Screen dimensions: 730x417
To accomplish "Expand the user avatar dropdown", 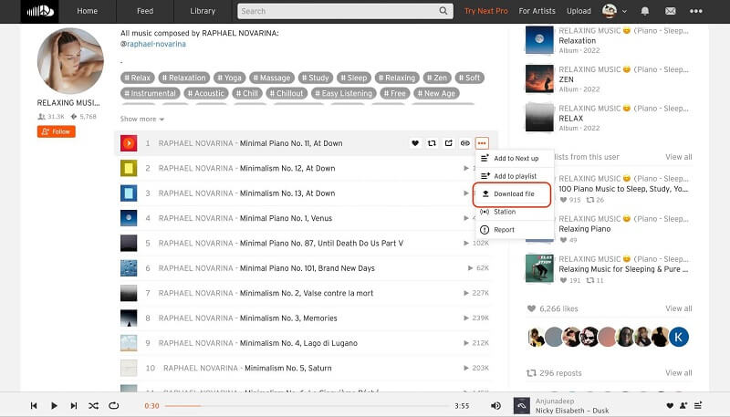I will pyautogui.click(x=614, y=11).
